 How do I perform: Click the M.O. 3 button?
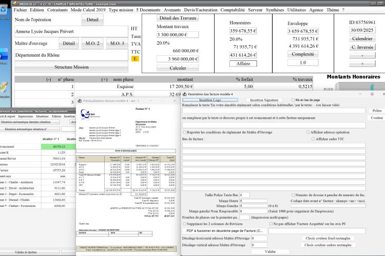click(117, 44)
